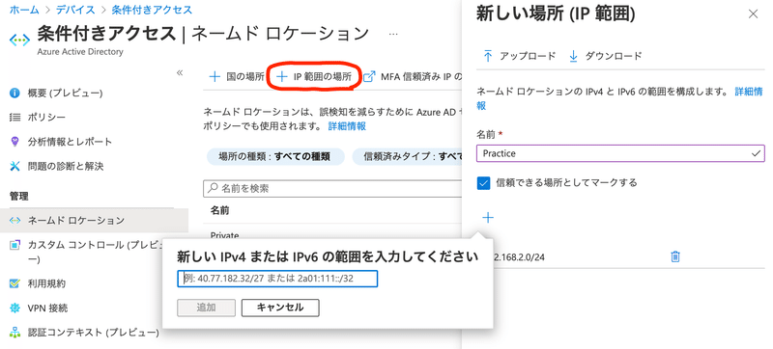
Task: Open 利用規約 in the sidebar
Action: 46,283
